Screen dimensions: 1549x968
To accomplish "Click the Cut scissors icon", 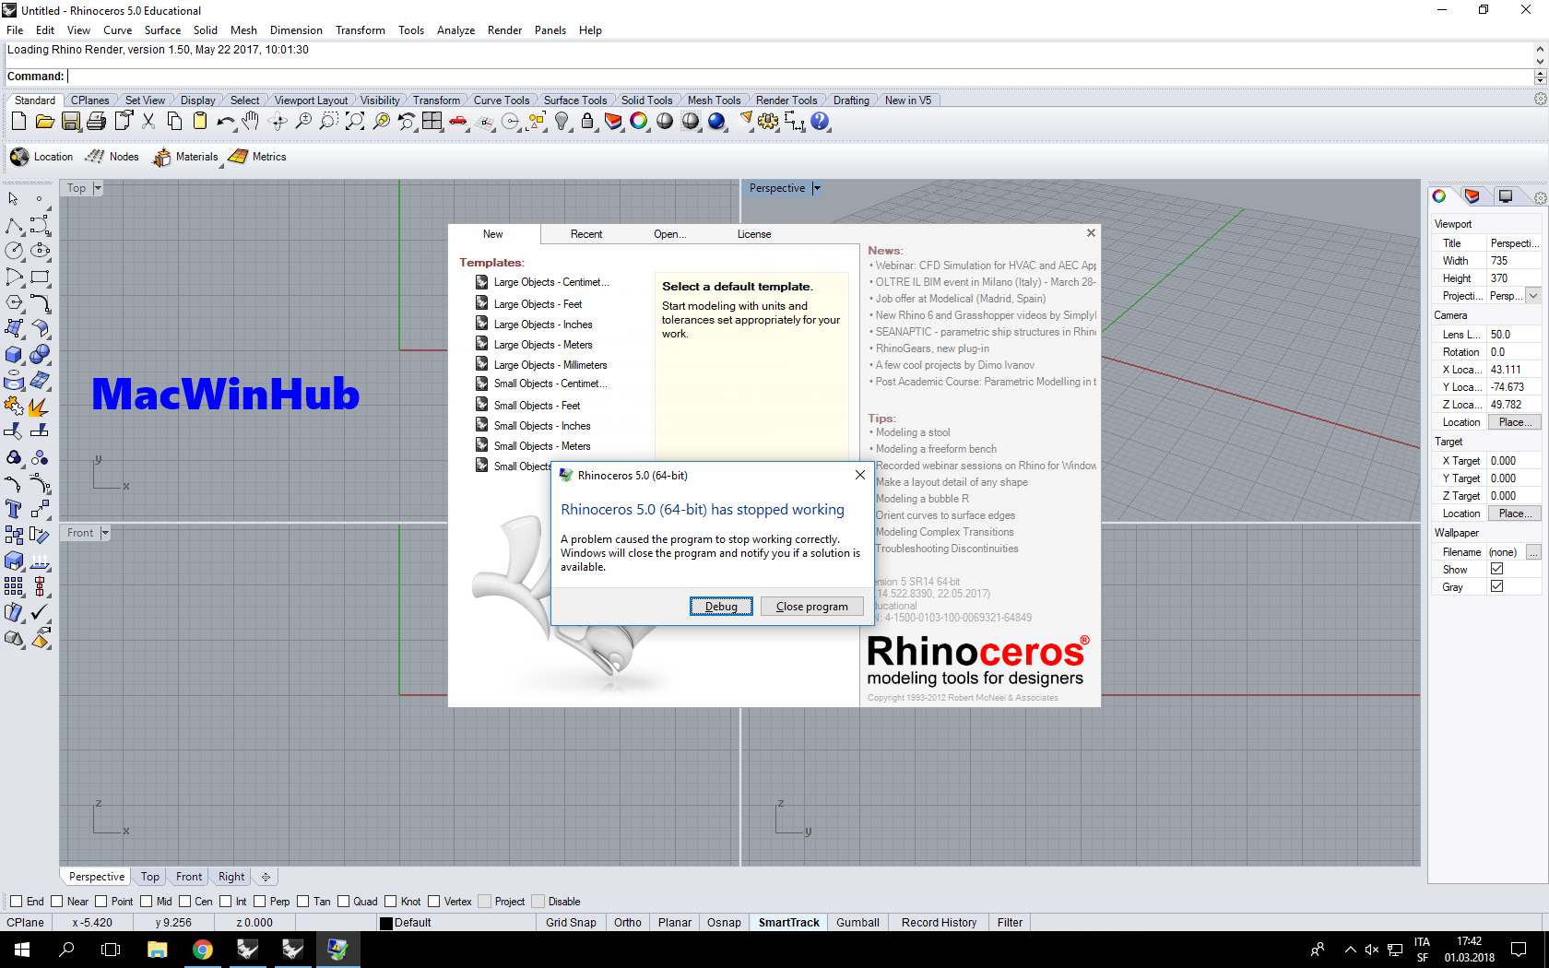I will pos(148,121).
